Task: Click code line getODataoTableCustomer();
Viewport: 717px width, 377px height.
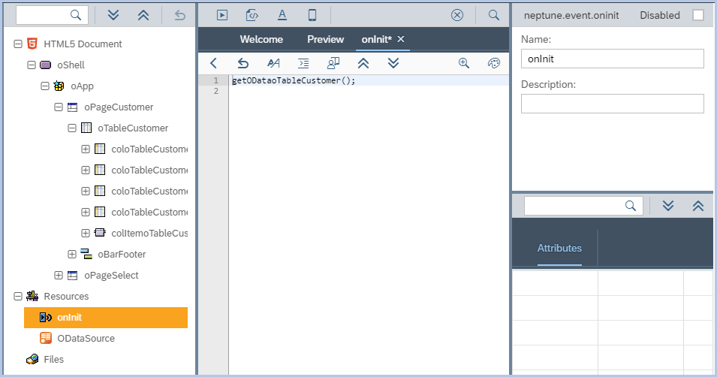Action: (x=294, y=80)
